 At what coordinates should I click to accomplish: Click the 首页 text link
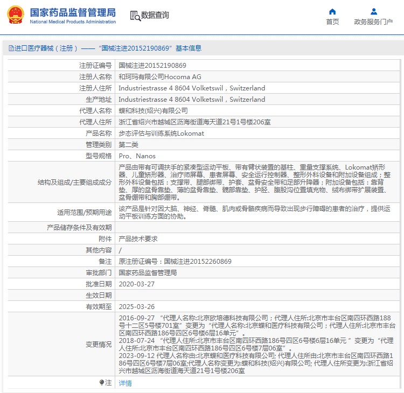(x=332, y=22)
